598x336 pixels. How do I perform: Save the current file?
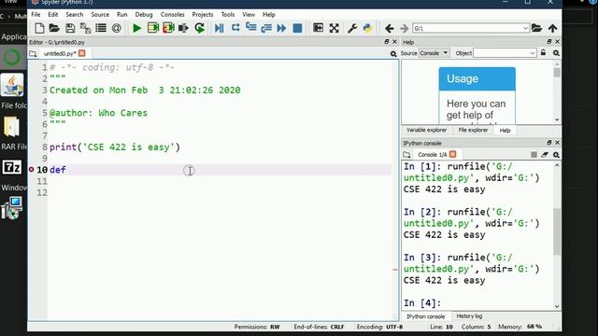70,28
